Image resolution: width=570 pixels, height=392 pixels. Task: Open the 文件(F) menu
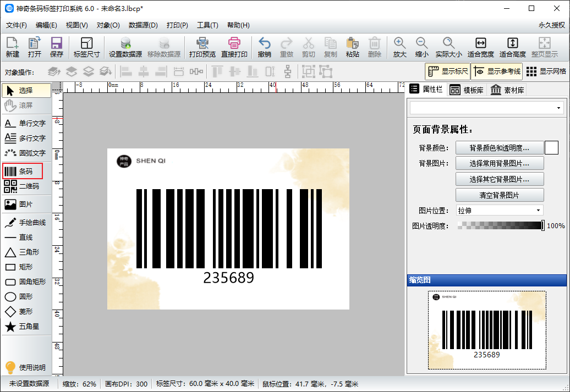click(x=17, y=25)
